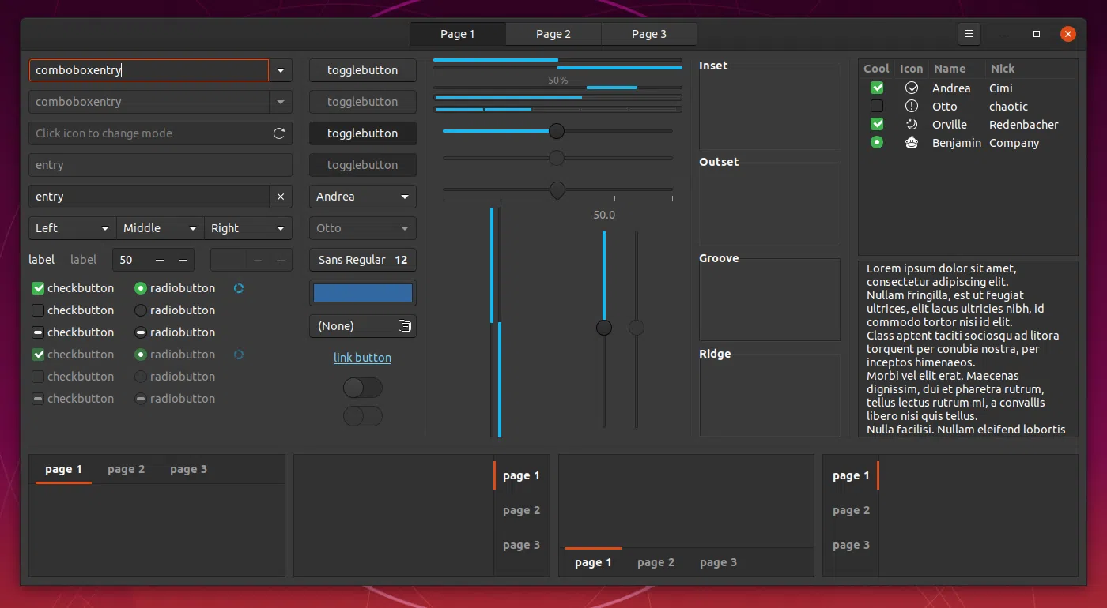Select the second unselected radiobutton
Image resolution: width=1107 pixels, height=608 pixels.
point(141,310)
